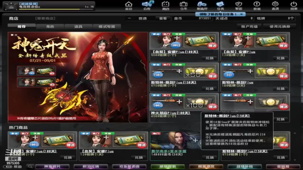
Task: Close the daily mission notification popup
Action: click(242, 14)
